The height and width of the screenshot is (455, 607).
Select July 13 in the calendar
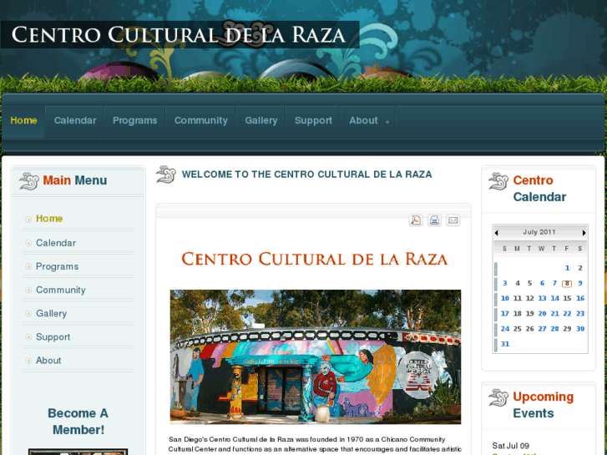pos(542,298)
